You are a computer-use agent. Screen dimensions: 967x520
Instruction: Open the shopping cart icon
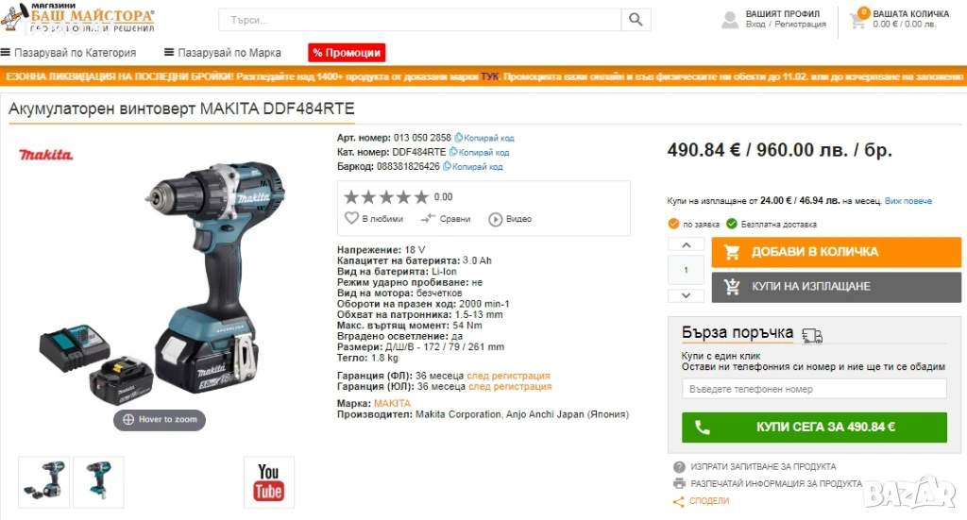[857, 20]
